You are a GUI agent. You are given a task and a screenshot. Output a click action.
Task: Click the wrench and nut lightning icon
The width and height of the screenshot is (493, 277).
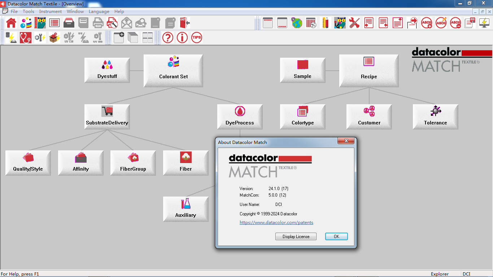[40, 38]
